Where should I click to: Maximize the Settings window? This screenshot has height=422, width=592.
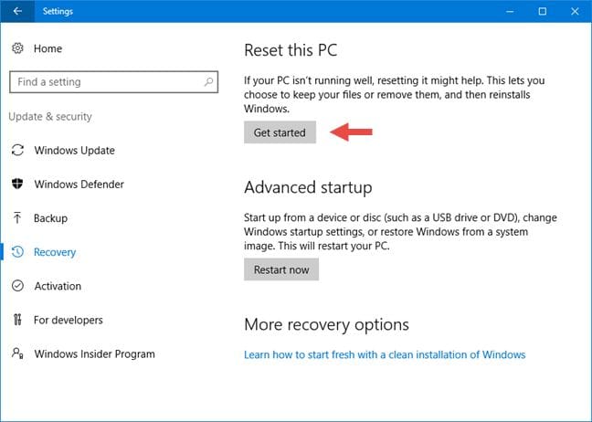(x=542, y=11)
